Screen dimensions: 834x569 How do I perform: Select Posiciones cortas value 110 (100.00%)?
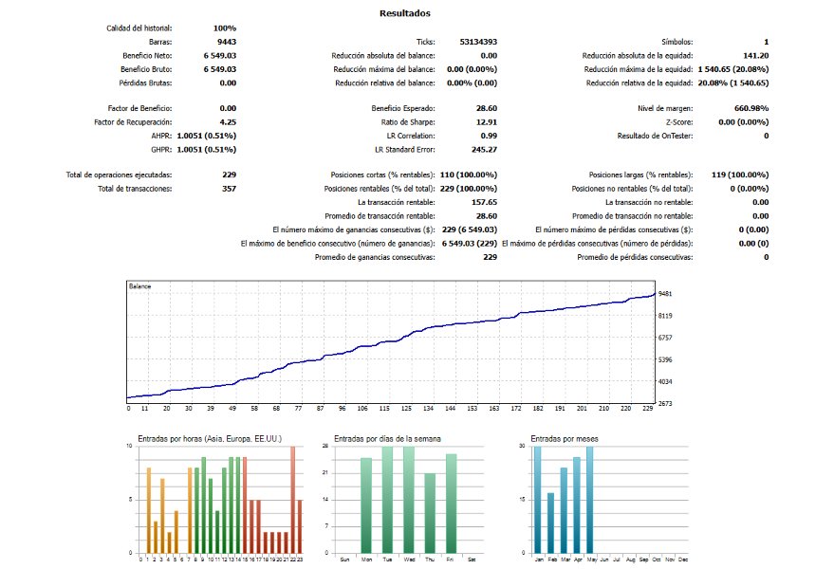(468, 174)
